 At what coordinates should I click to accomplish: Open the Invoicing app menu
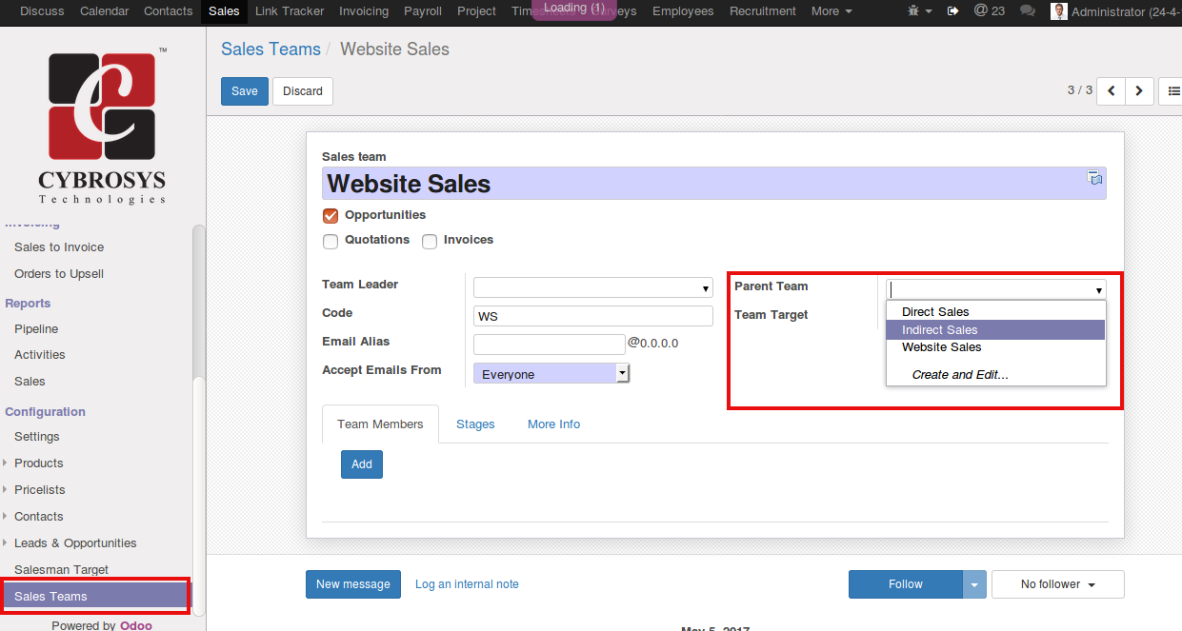click(x=364, y=11)
